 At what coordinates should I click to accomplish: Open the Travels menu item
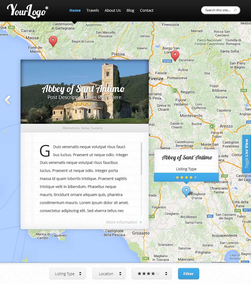(x=93, y=10)
